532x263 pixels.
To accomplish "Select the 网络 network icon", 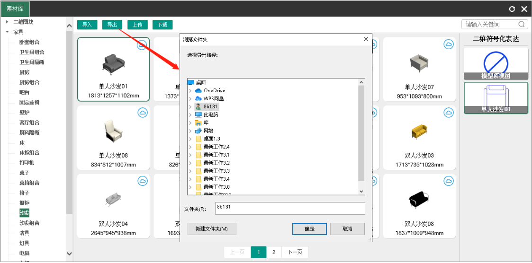I will point(198,131).
